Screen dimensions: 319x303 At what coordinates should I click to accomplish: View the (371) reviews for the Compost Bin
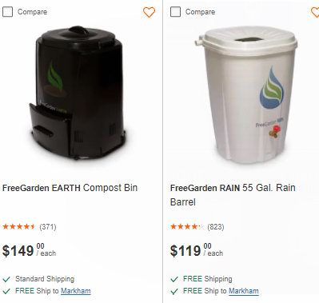48,227
